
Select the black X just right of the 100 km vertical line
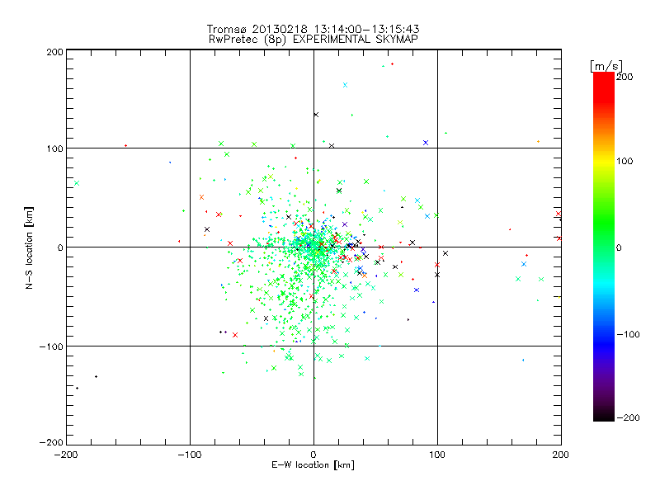tap(445, 253)
